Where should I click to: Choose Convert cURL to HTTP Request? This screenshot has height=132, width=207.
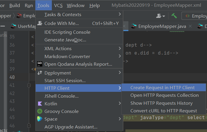164,111
